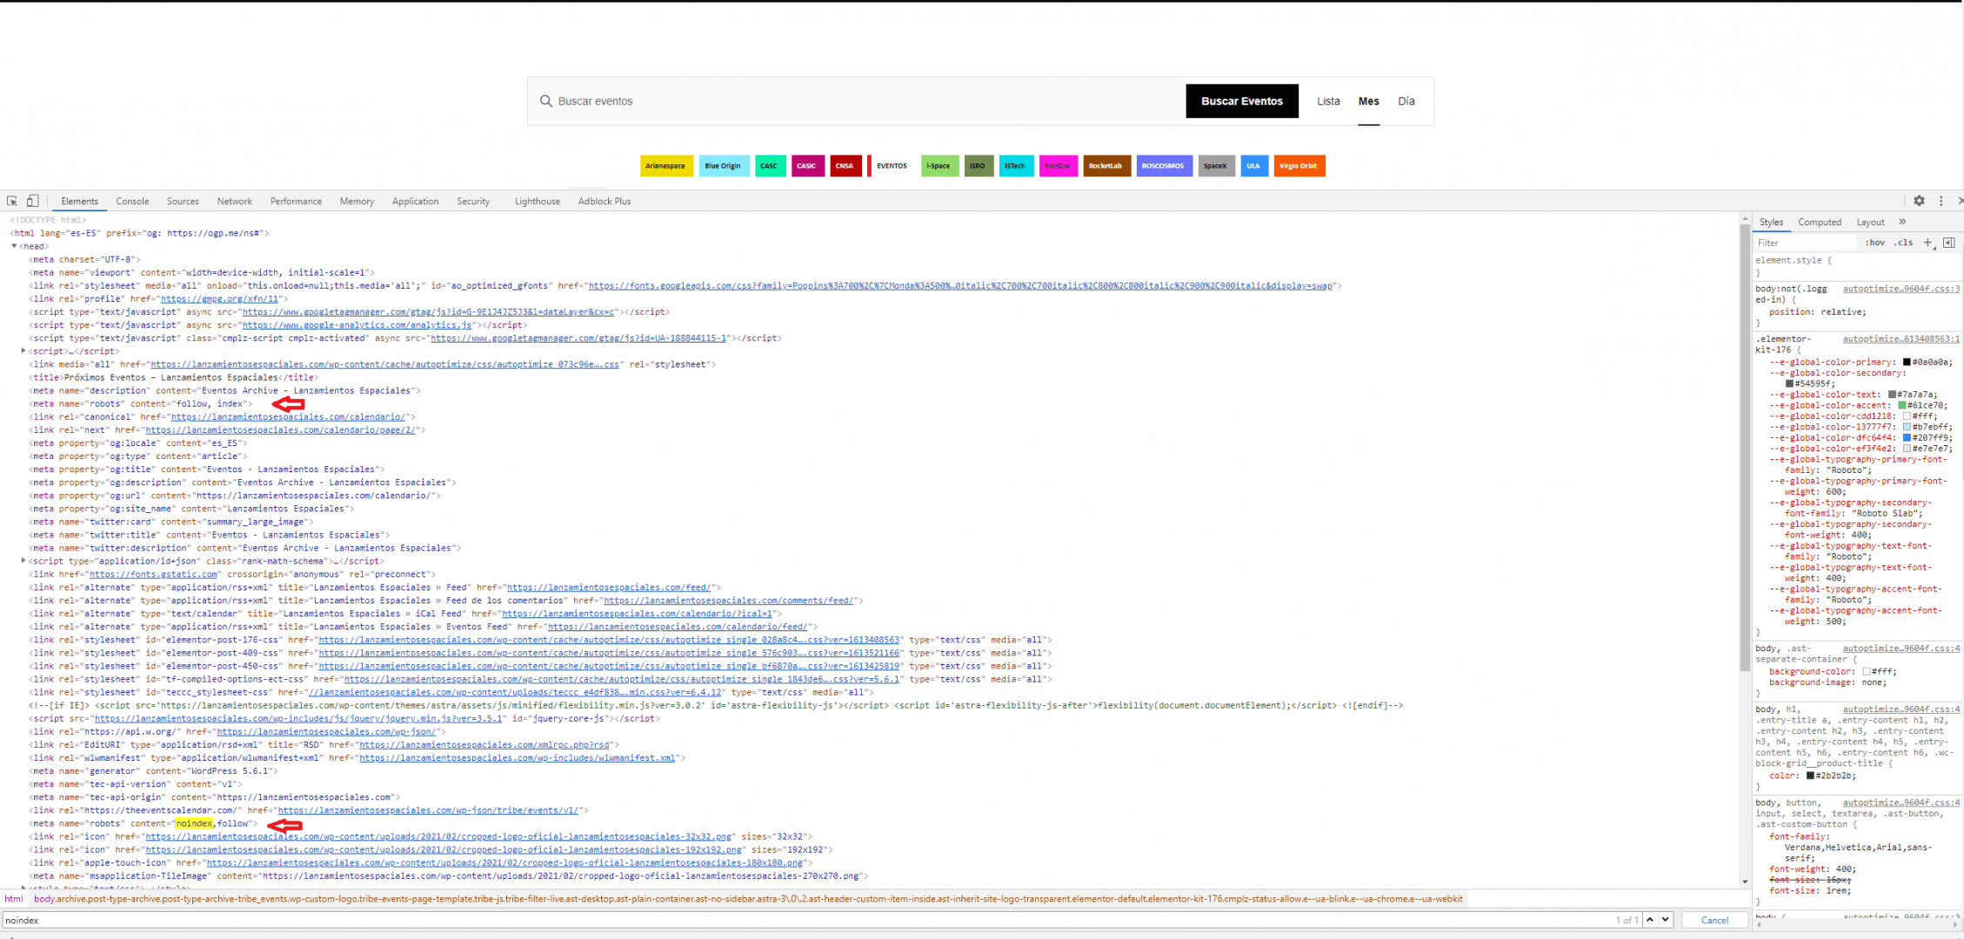This screenshot has height=939, width=1964.
Task: Switch to the Layout styles tab
Action: click(1870, 222)
